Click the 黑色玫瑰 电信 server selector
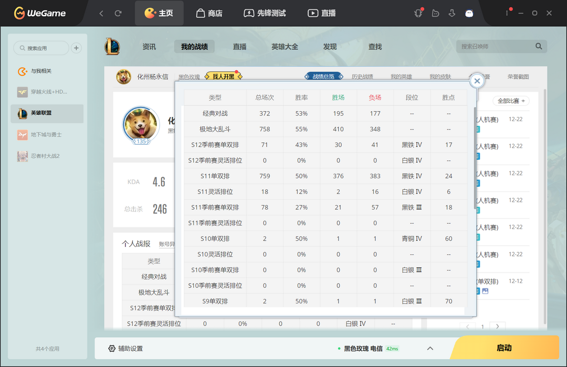Viewport: 567px width, 367px height. click(368, 349)
